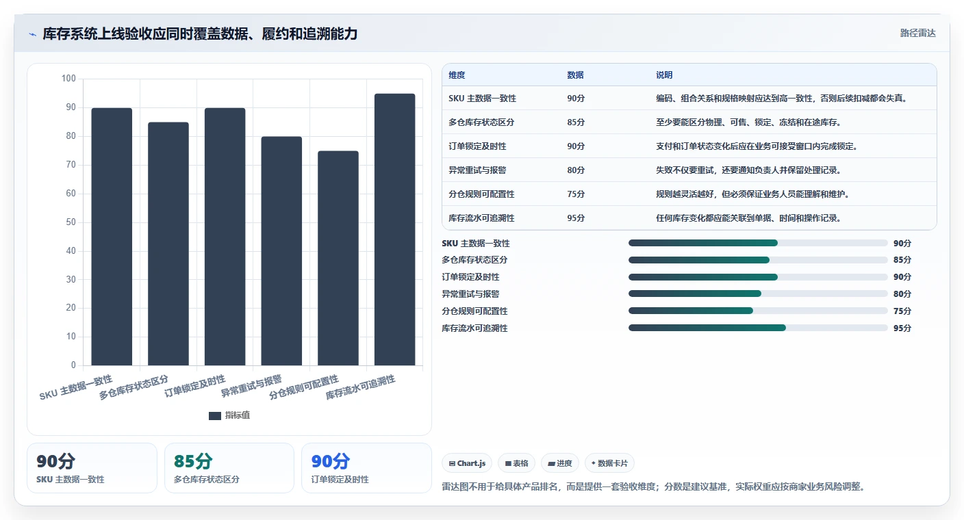964x520 pixels.
Task: Click 异常重试与报警 progress bar
Action: pyautogui.click(x=758, y=294)
